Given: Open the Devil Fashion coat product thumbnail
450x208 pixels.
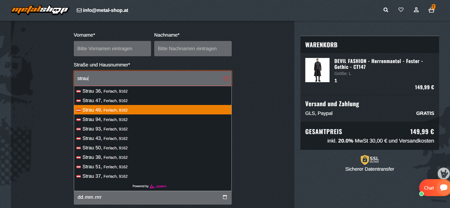Looking at the screenshot, I should [317, 70].
